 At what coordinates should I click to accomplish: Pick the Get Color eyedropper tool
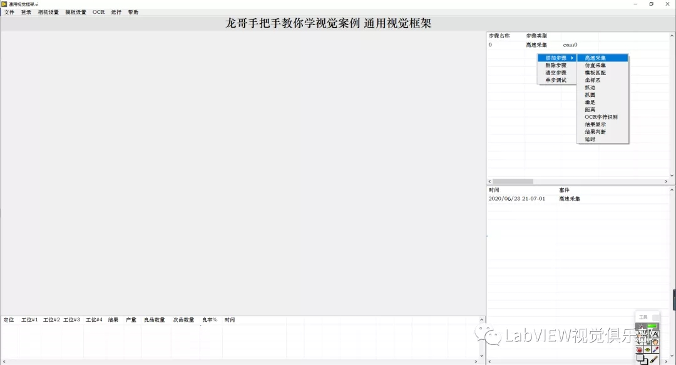[655, 349]
